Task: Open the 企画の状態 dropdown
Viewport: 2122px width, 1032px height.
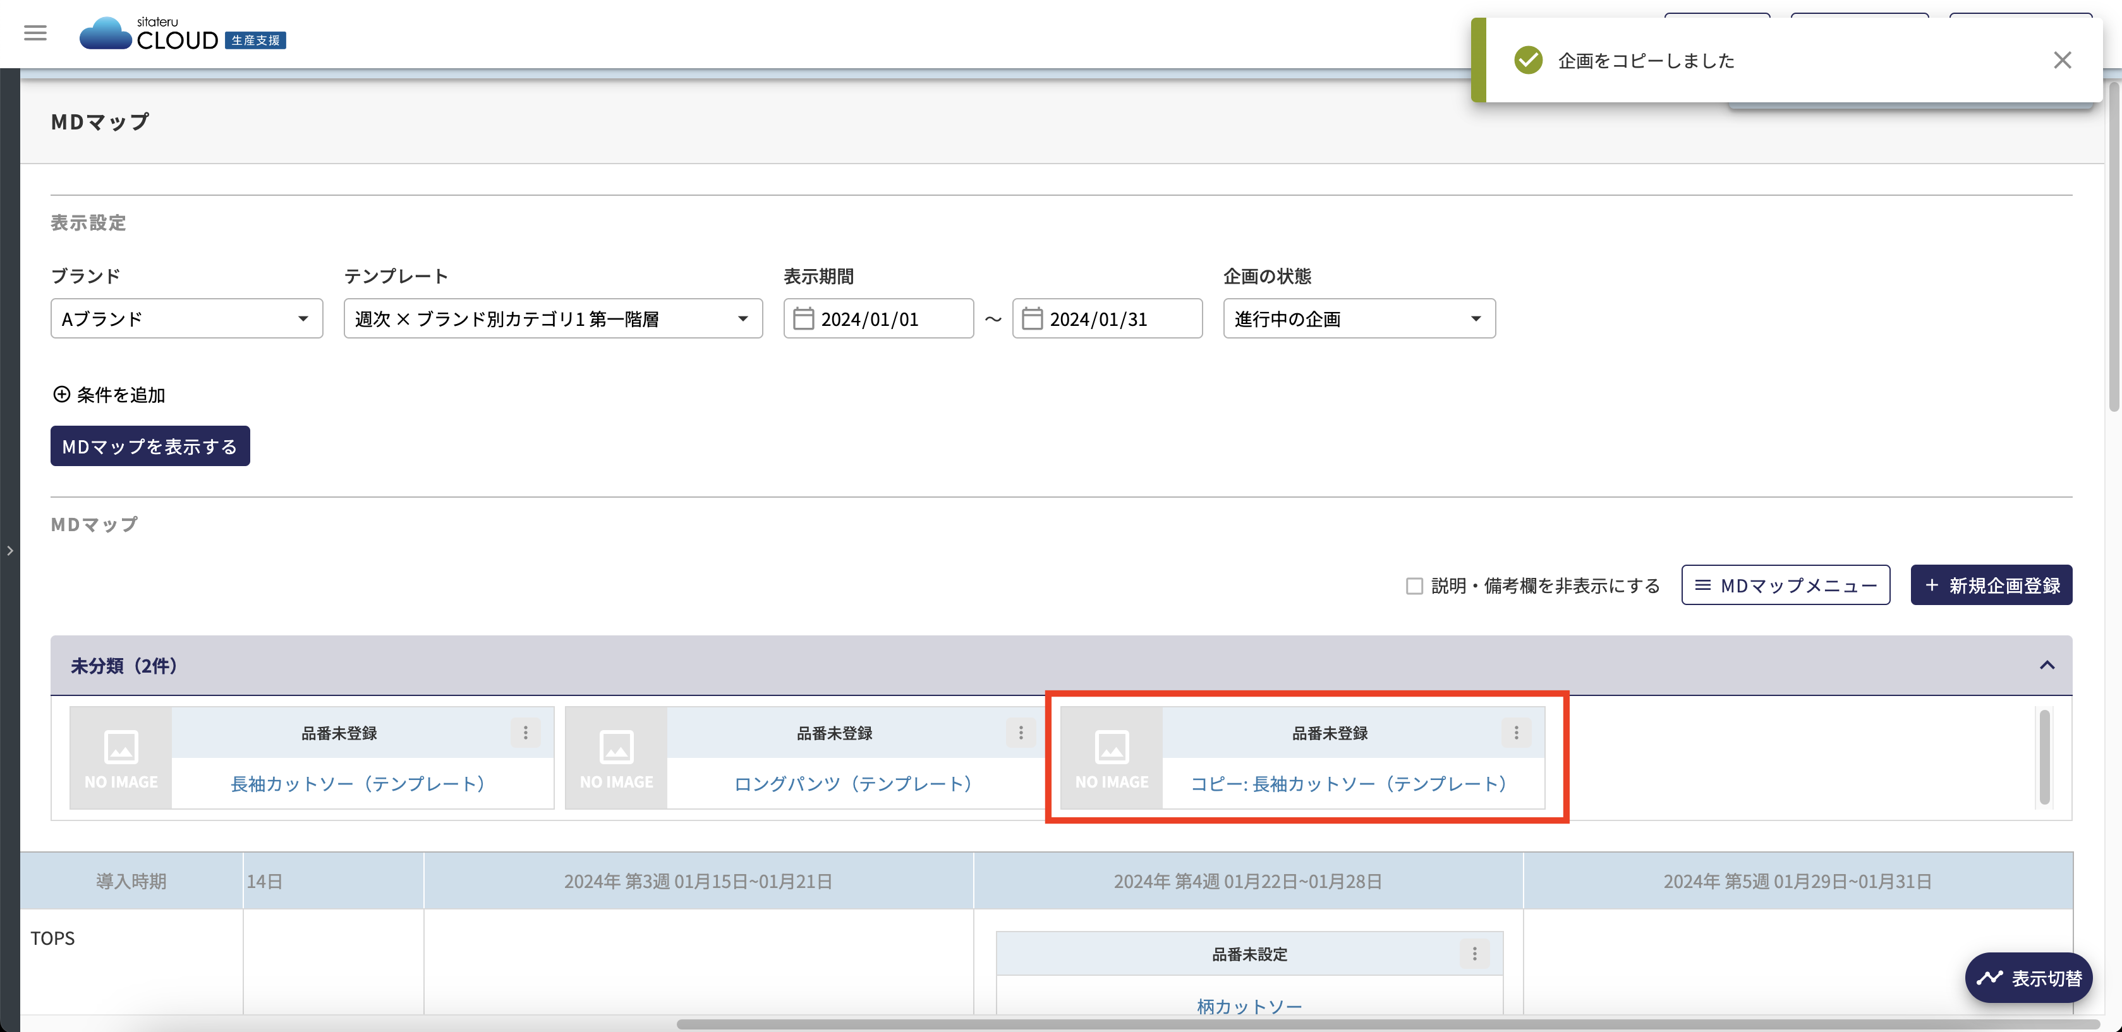Action: click(1359, 319)
